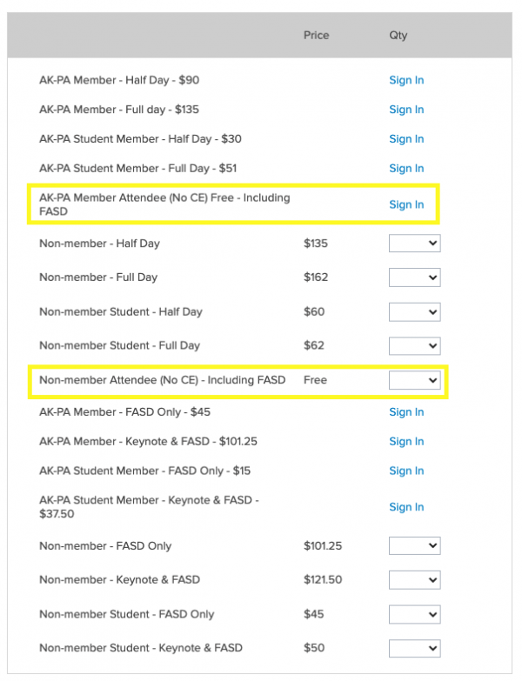
Task: Sign in for AK-PA Student Member Full Day
Action: pos(406,169)
